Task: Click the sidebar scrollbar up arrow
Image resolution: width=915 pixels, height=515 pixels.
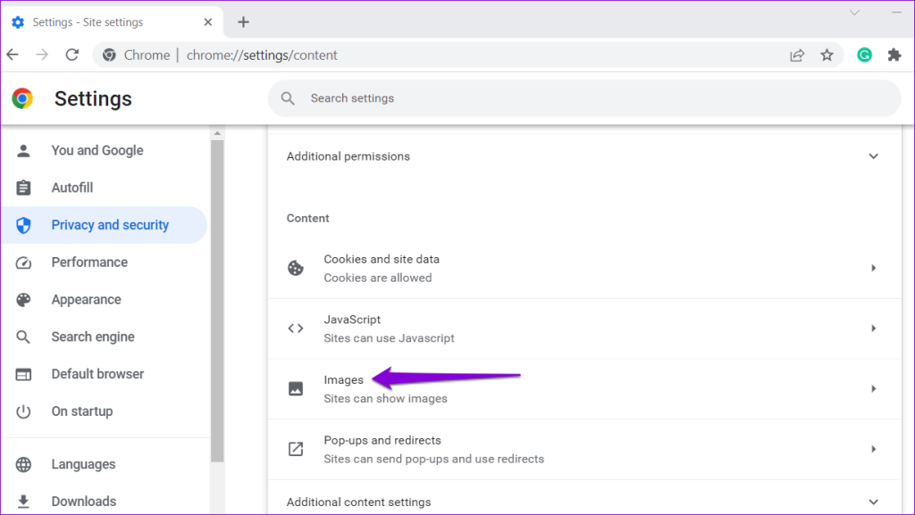Action: click(x=217, y=133)
